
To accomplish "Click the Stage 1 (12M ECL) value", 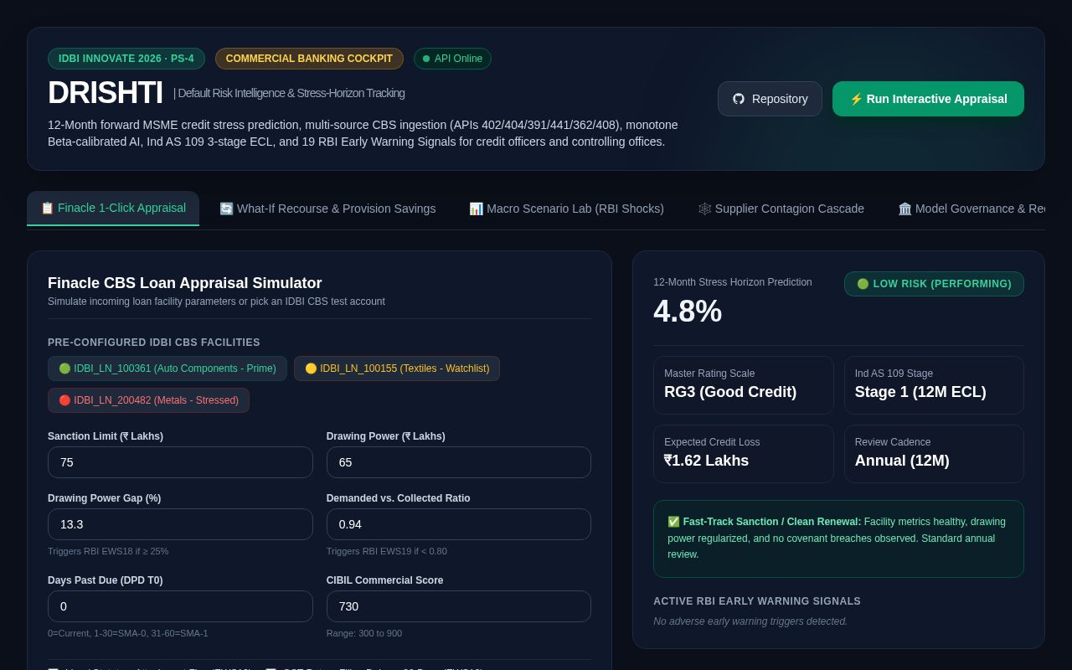I will 920,392.
